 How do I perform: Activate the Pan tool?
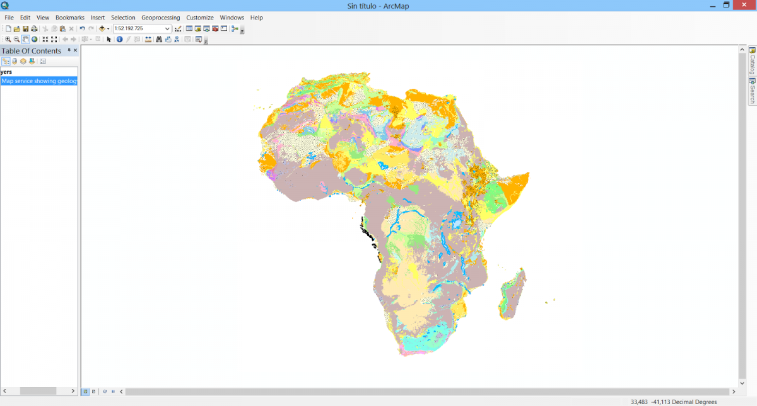(25, 39)
